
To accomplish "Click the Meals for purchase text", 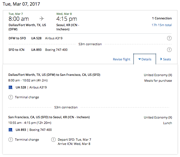I will 158,81.
